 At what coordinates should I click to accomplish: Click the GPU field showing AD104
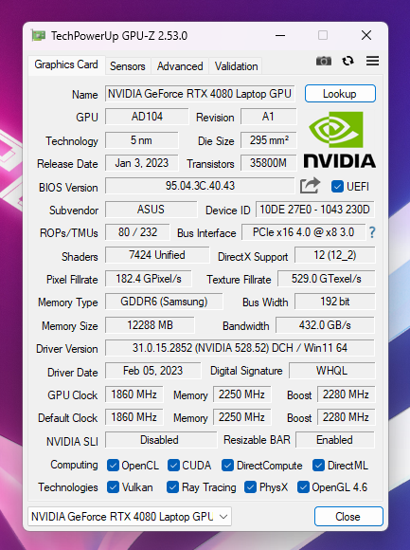point(147,117)
